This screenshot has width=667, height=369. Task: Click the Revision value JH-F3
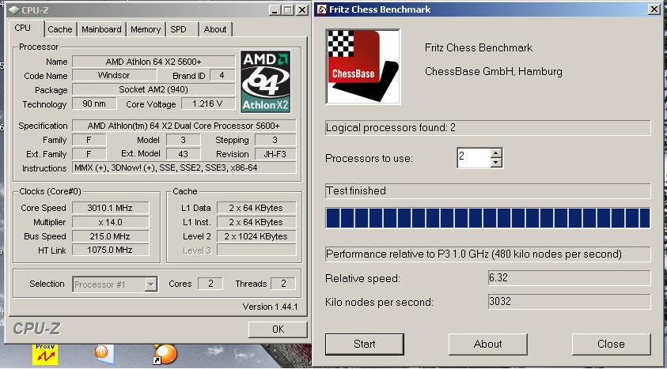pyautogui.click(x=275, y=154)
